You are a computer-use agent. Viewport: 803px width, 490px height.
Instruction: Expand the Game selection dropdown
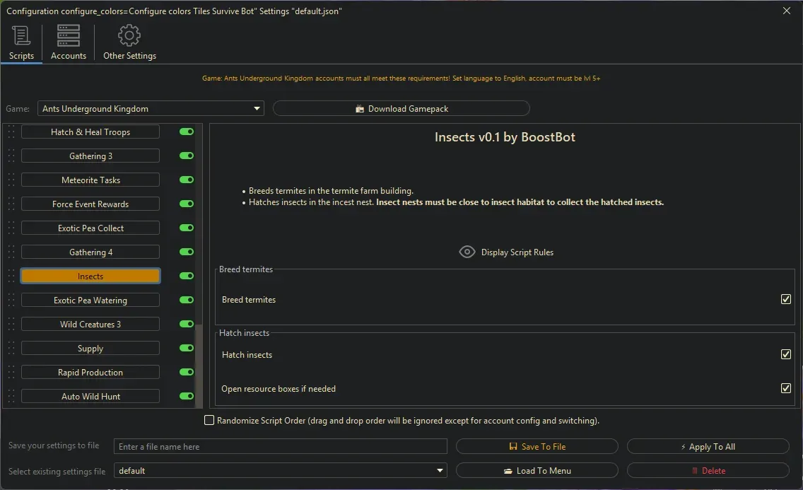click(x=257, y=109)
